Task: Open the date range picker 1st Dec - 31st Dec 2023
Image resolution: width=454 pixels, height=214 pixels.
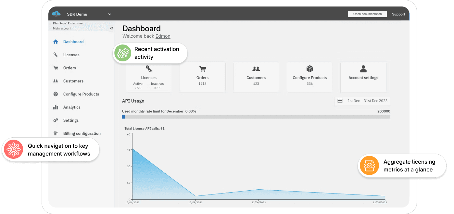Action: (362, 101)
